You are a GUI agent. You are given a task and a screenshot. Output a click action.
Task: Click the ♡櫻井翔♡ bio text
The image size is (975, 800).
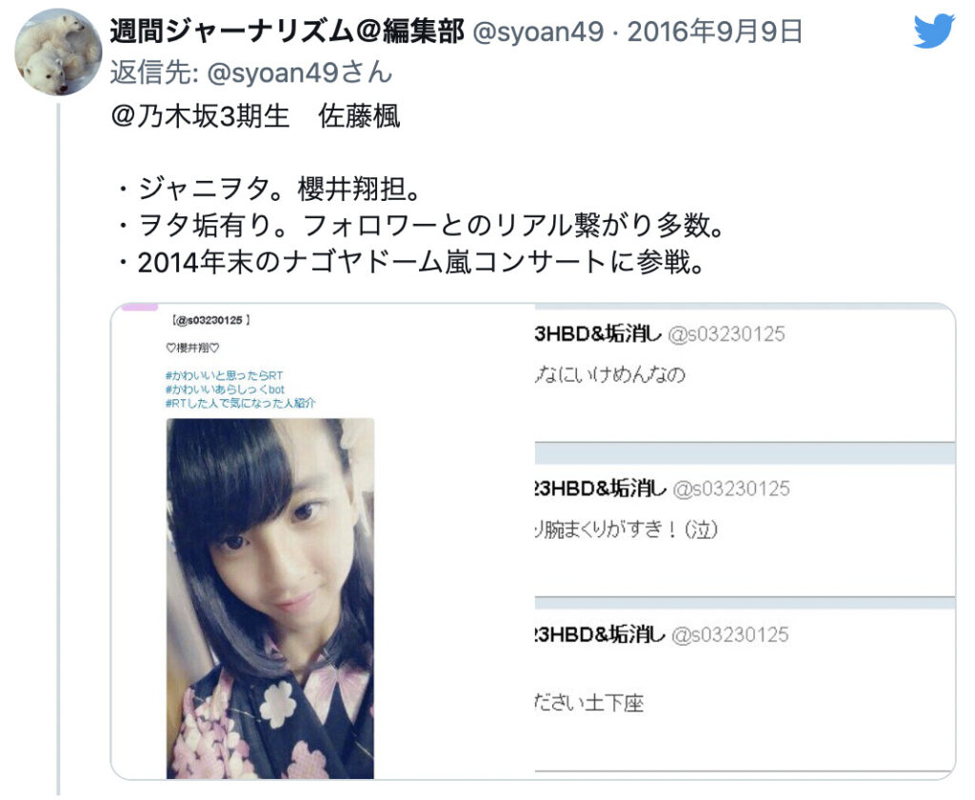coord(192,348)
